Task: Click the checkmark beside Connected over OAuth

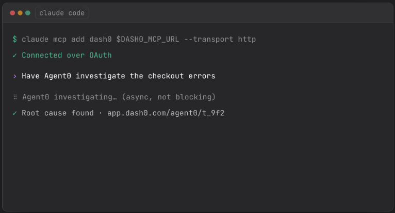Action: point(14,56)
